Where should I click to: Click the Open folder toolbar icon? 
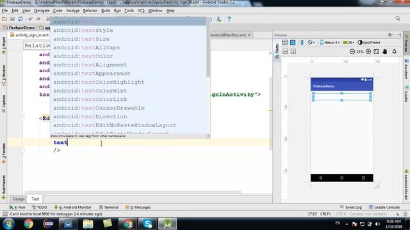[x=4, y=19]
